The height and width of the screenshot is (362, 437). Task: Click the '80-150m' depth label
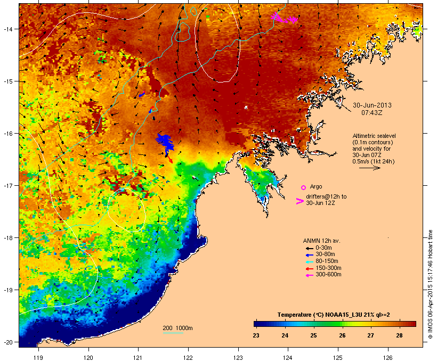[x=327, y=261]
